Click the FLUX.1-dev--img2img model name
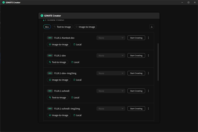 coord(65,73)
